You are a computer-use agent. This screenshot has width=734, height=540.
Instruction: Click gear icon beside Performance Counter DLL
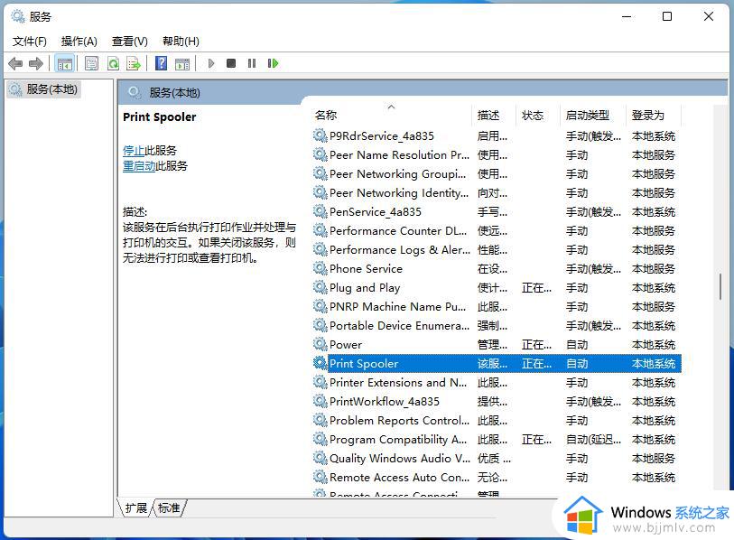point(321,230)
